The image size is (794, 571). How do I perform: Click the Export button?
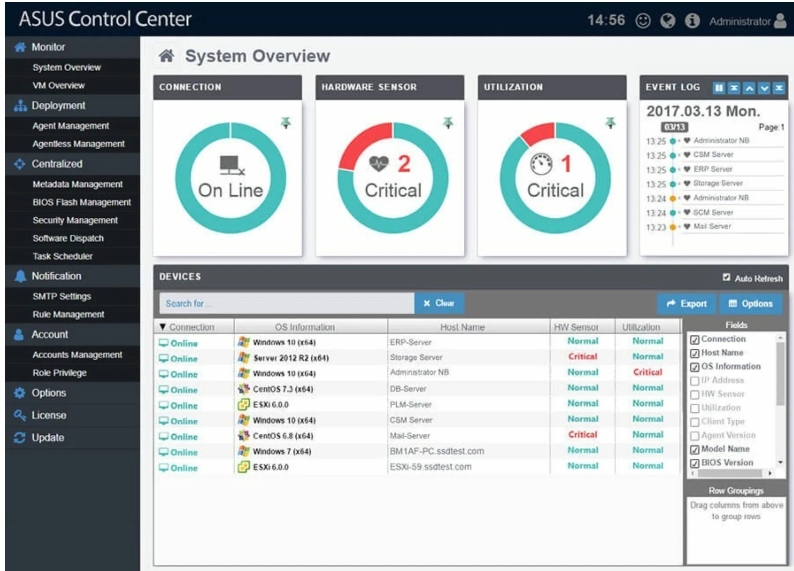click(x=687, y=304)
